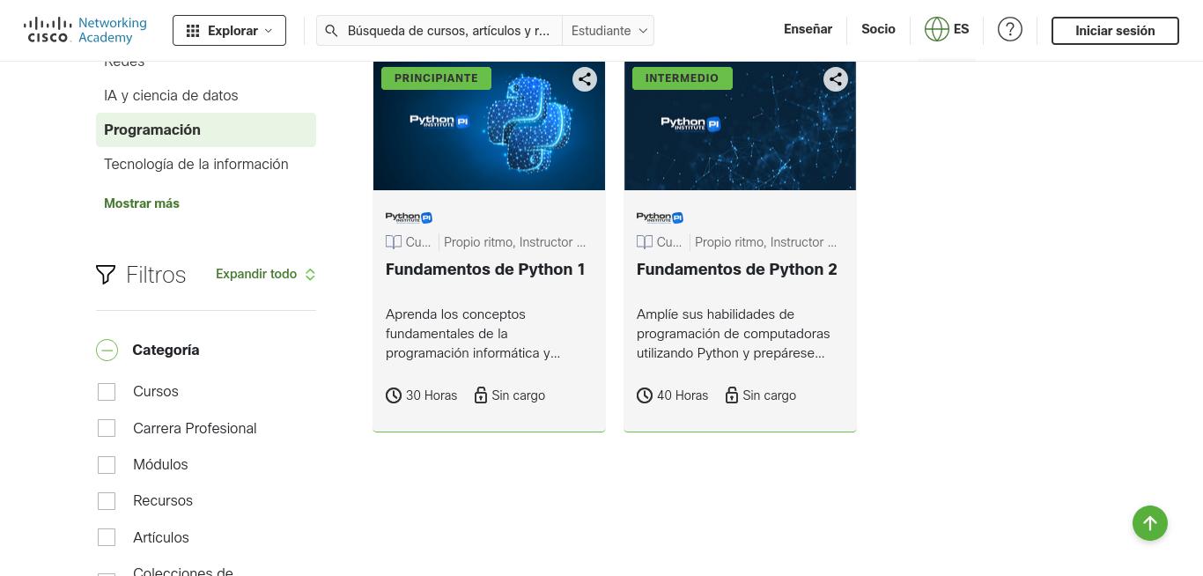Check the Carrera Profesional checkbox
Screen dimensions: 1203x576
click(x=107, y=428)
